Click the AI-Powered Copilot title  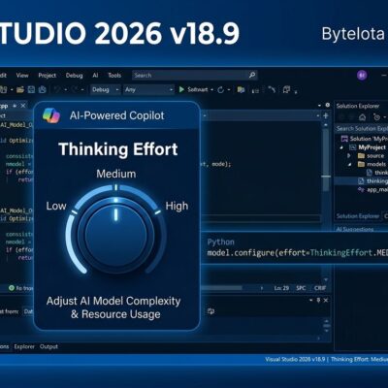(117, 115)
